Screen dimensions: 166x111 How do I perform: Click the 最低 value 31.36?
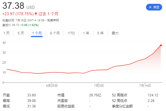pyautogui.click(x=31, y=106)
